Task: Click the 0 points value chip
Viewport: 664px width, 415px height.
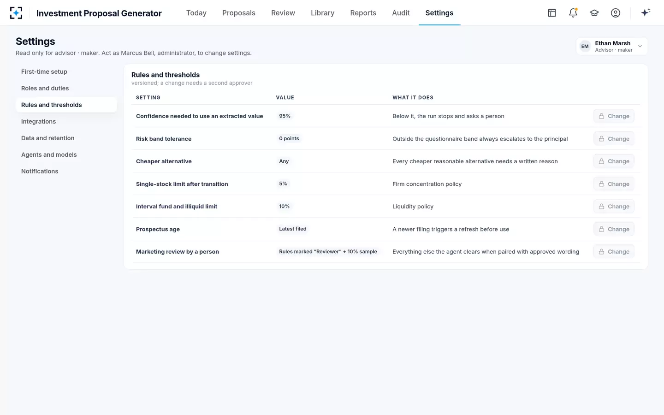Action: [x=289, y=138]
